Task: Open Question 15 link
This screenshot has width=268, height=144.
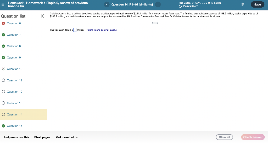Action: 15,126
